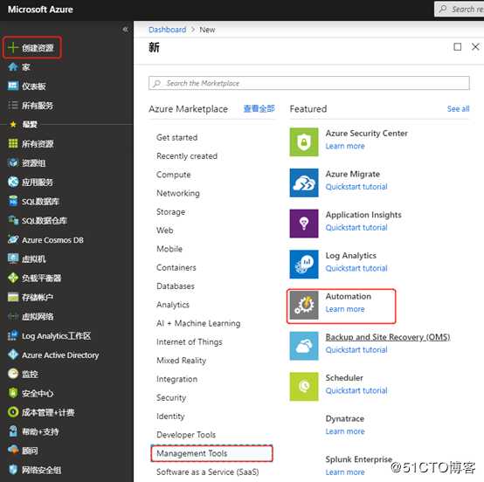Open the App Services globe icon
The width and height of the screenshot is (484, 482).
13,182
